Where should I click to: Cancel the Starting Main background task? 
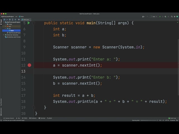click(157, 120)
